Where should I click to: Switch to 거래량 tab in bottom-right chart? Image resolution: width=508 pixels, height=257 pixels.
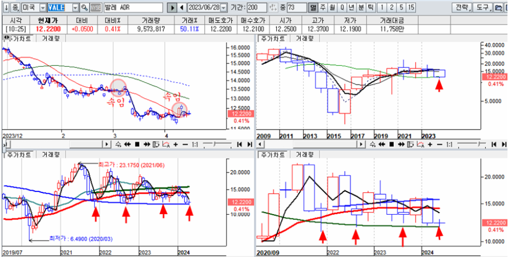tap(305, 155)
